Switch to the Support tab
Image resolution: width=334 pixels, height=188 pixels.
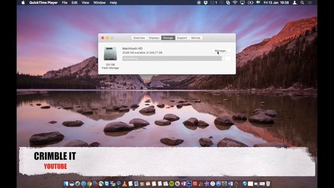coord(182,38)
